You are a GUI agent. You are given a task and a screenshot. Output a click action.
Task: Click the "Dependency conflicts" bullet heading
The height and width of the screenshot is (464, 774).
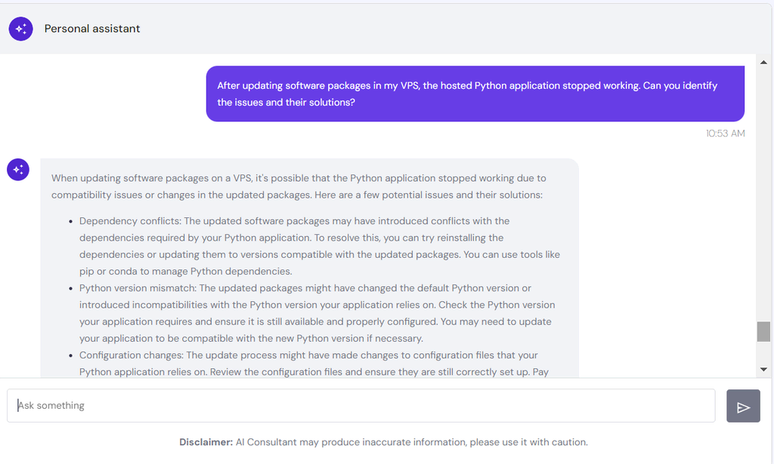coord(130,221)
